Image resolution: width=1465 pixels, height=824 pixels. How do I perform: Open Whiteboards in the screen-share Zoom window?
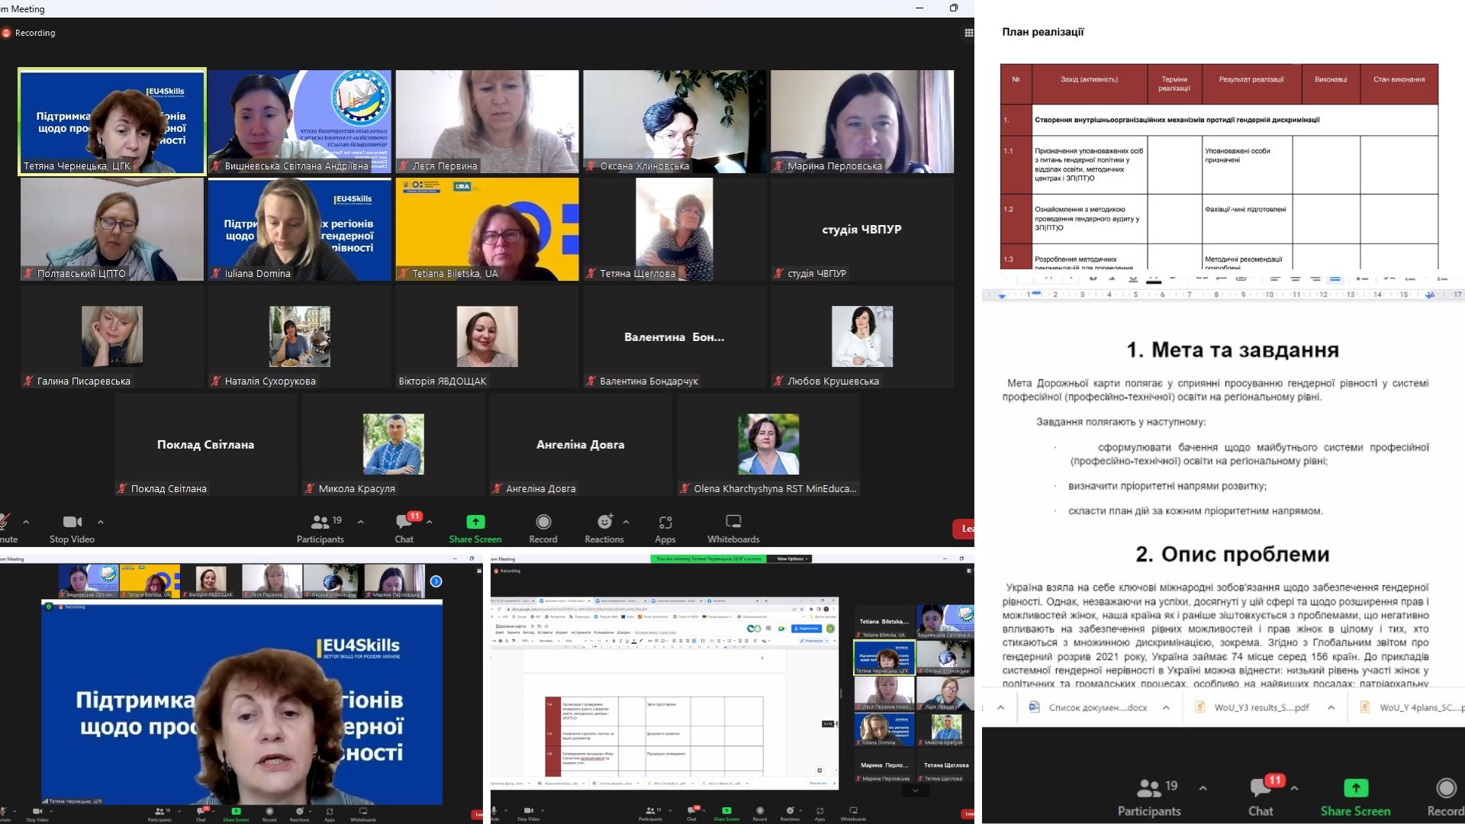point(853,814)
